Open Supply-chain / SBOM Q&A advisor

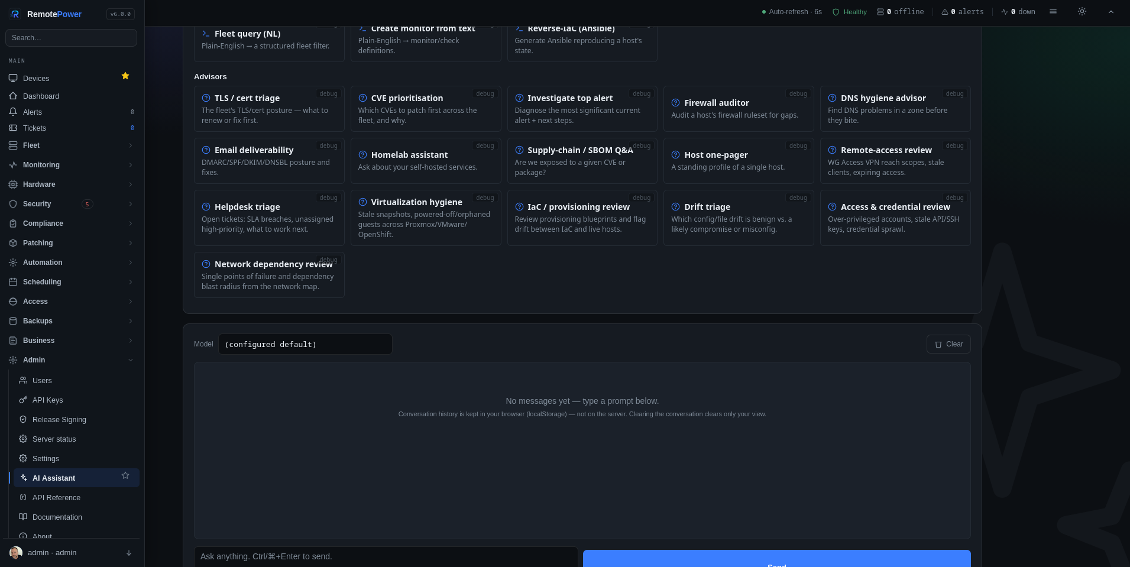pos(582,161)
